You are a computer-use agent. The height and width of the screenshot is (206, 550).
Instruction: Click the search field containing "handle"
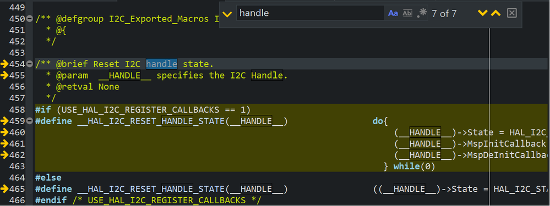(x=310, y=13)
